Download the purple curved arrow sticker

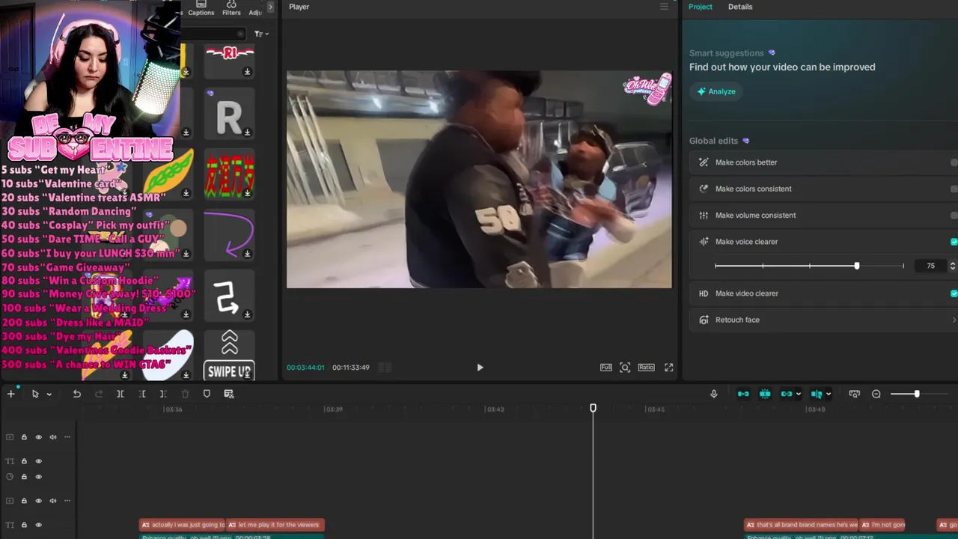coord(247,254)
